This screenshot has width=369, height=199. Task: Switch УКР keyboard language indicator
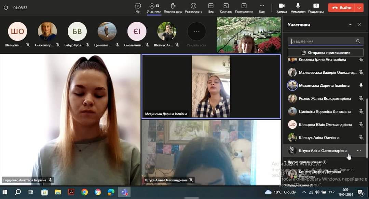coord(331,192)
